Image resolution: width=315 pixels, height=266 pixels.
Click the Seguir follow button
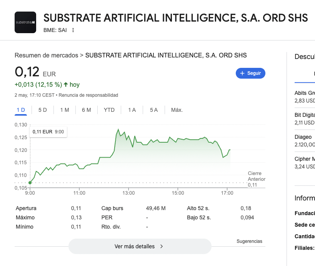[250, 73]
